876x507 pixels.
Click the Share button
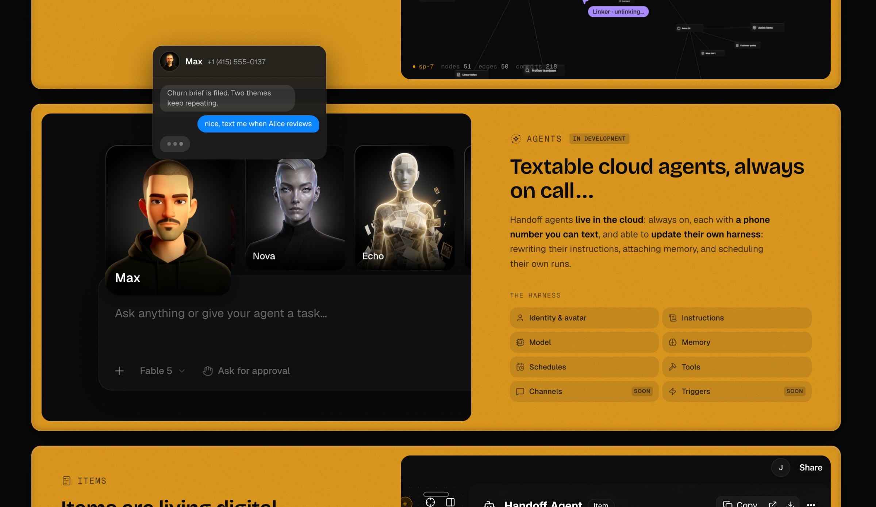811,468
